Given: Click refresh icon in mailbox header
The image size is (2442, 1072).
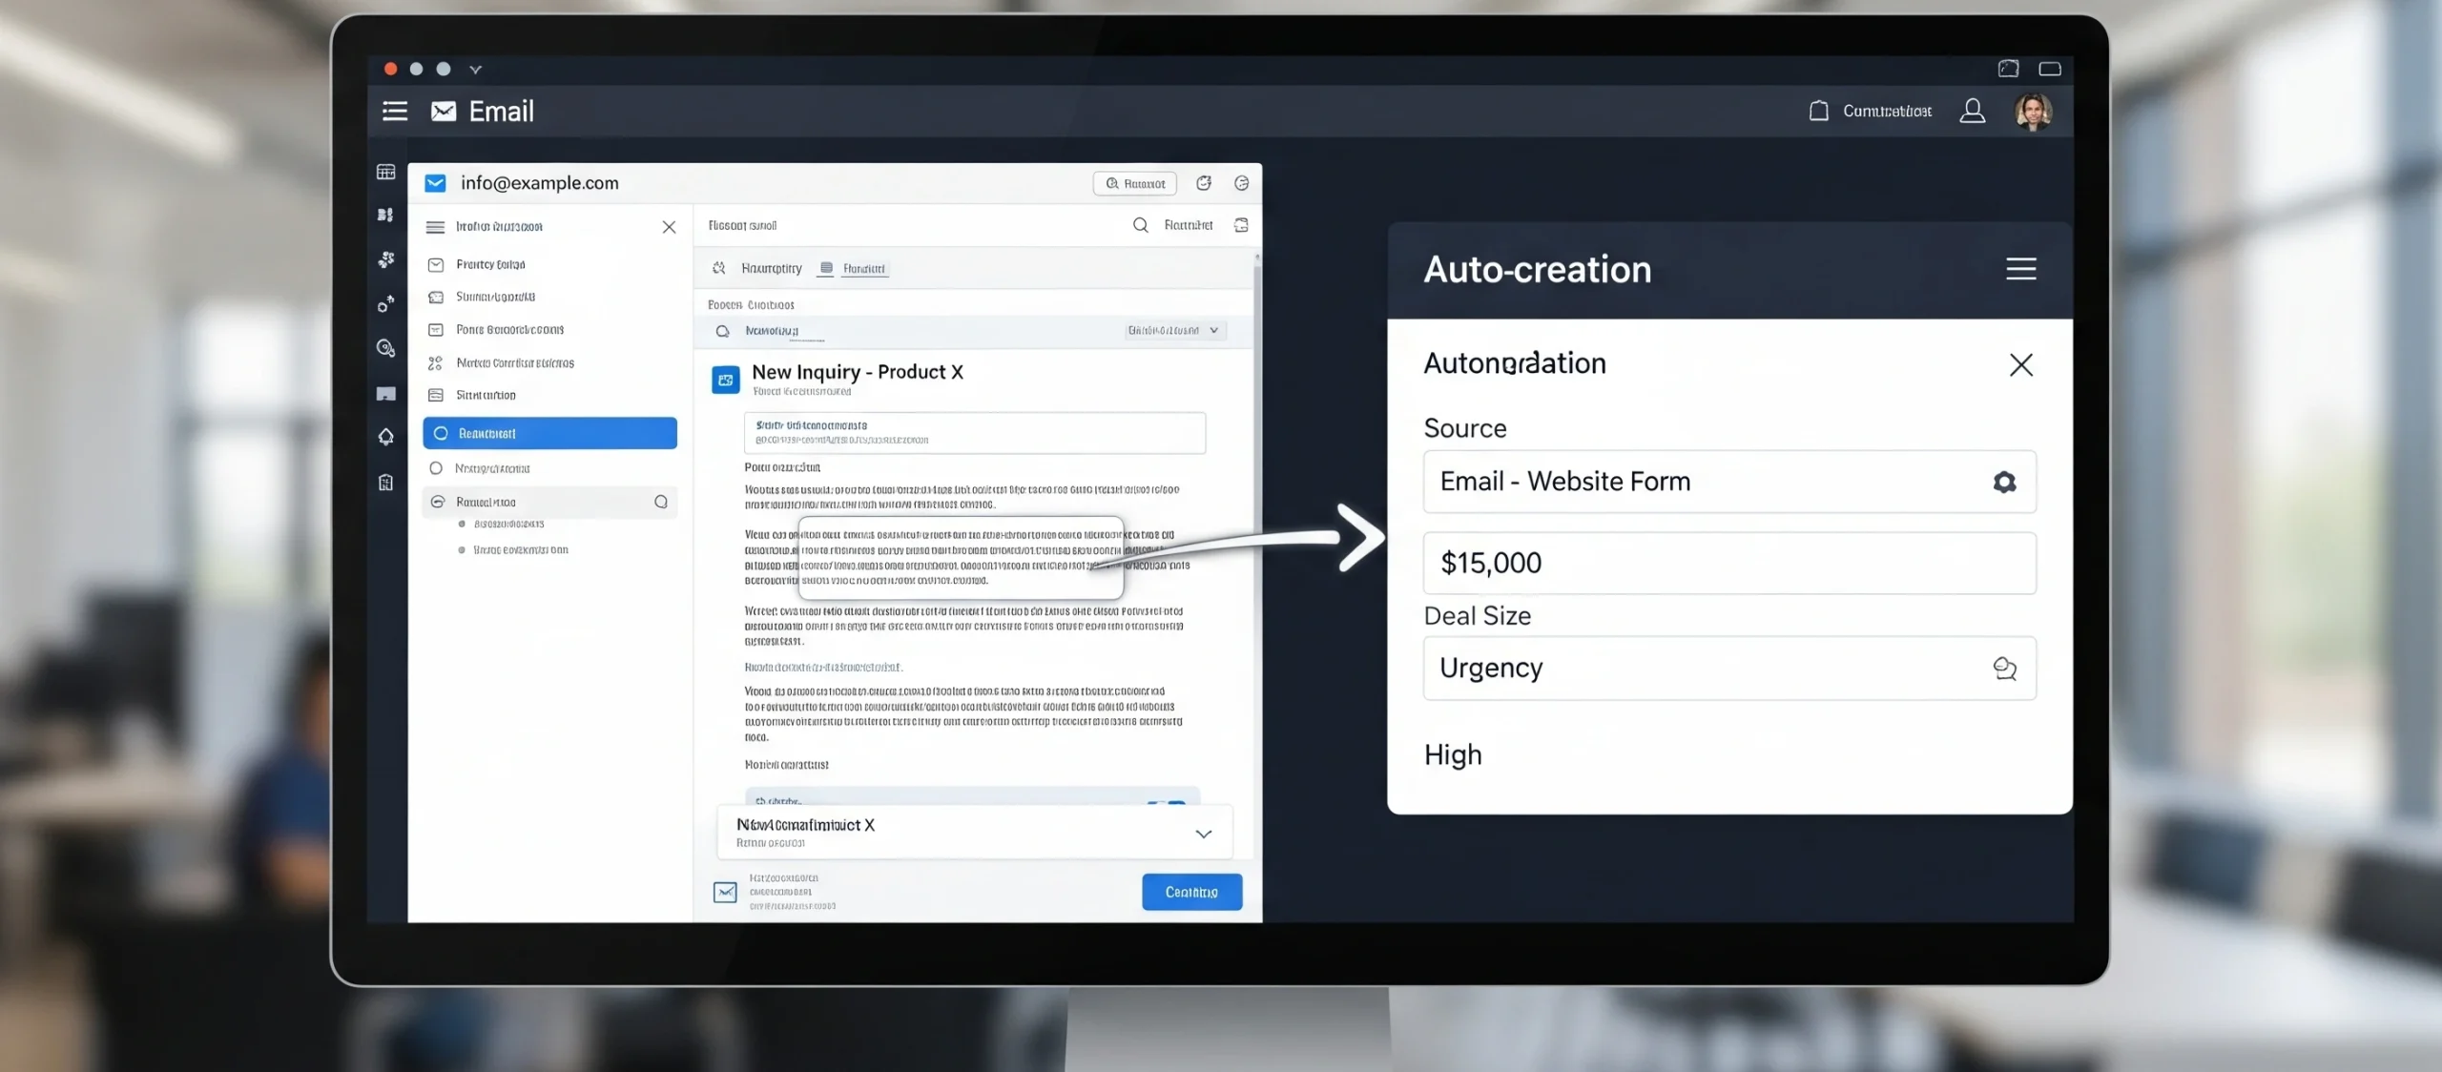Looking at the screenshot, I should (x=1204, y=183).
